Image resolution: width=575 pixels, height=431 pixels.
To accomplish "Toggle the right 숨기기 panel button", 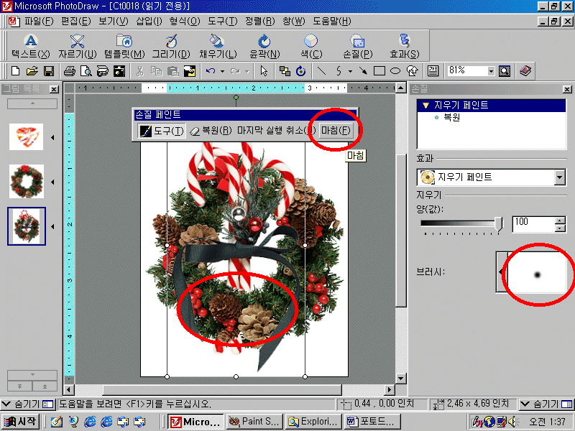I will pyautogui.click(x=546, y=404).
